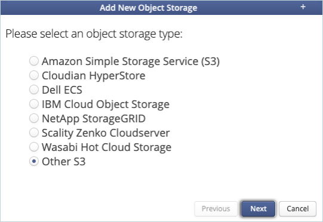
Task: Click the 'Add New Object Storage' title bar
Action: (161, 8)
